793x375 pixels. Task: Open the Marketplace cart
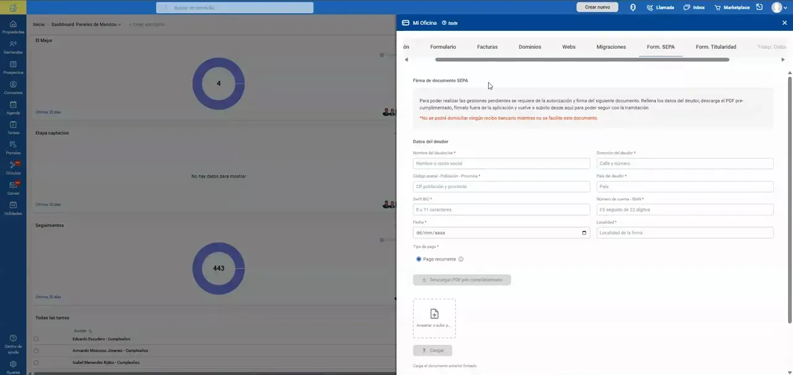(x=732, y=7)
